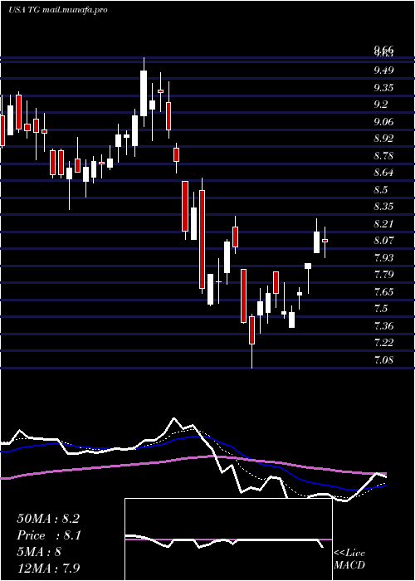
Task: Click the last small red candlestick on the right
Action: pos(325,241)
